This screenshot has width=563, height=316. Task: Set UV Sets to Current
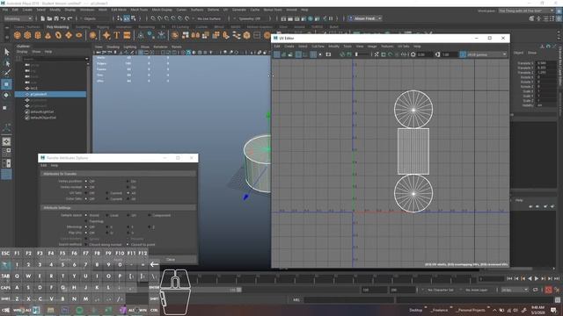click(107, 193)
